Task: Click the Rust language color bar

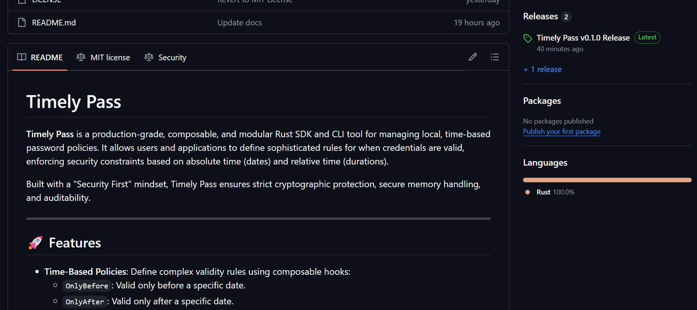Action: tap(607, 180)
